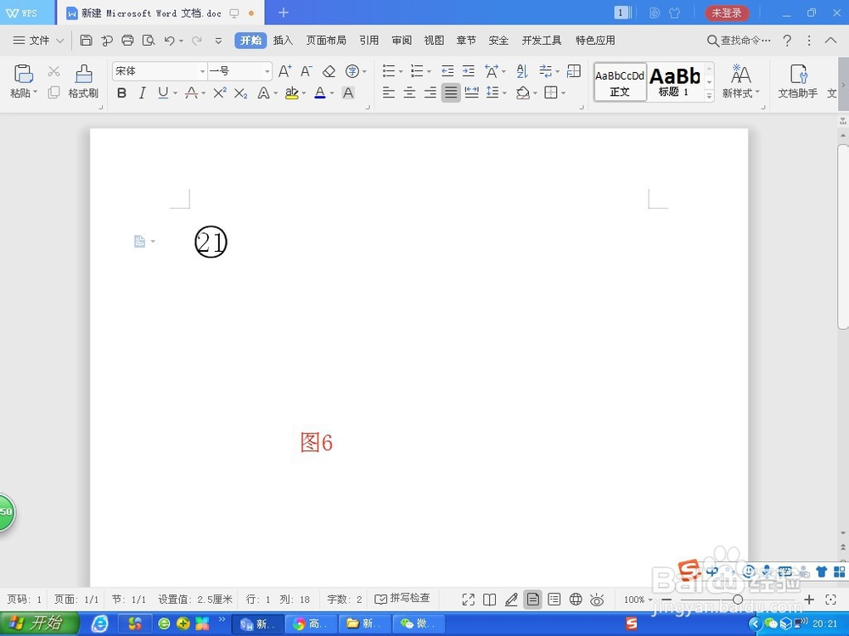Open the Document Assistant (文档助手)
Viewport: 849px width, 636px height.
798,82
